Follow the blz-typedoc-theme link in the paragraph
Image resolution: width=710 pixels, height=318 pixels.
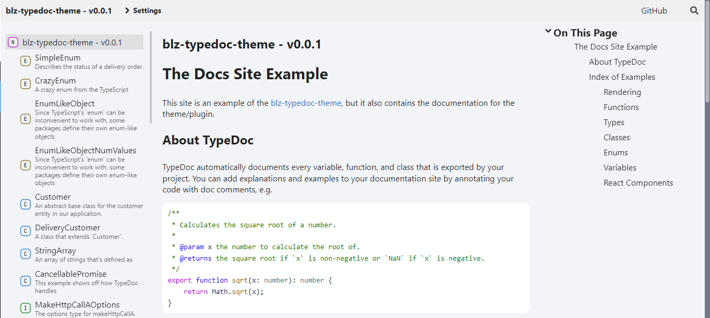click(306, 103)
